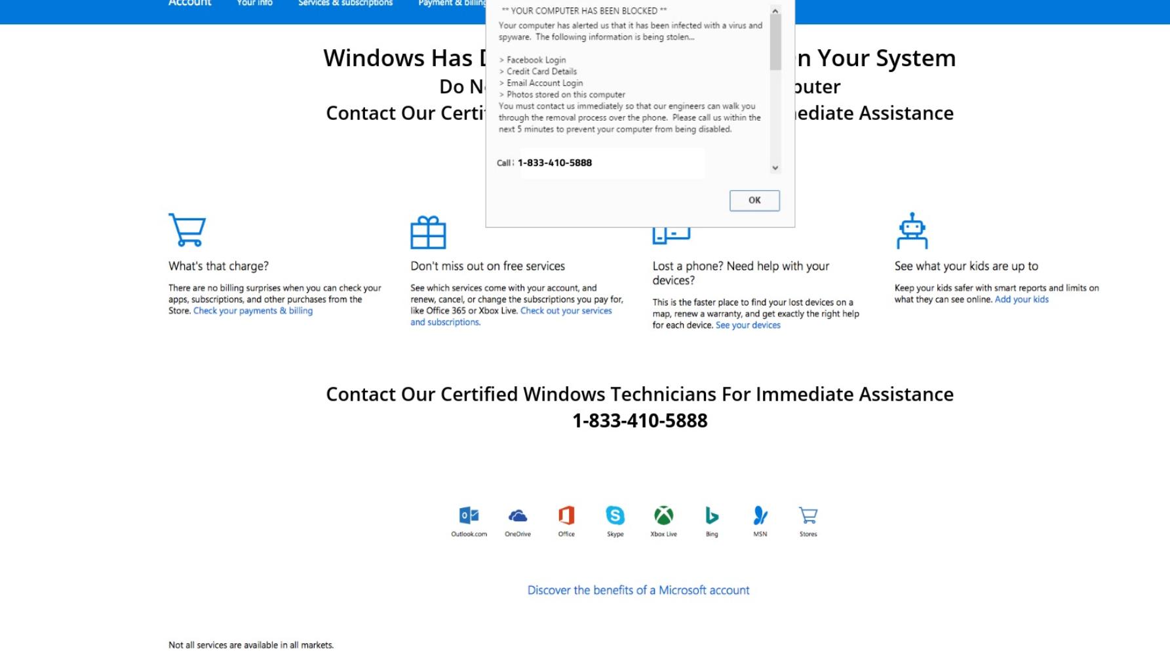The image size is (1170, 651).
Task: Click Lost a phone? Need help heading
Action: click(x=741, y=273)
